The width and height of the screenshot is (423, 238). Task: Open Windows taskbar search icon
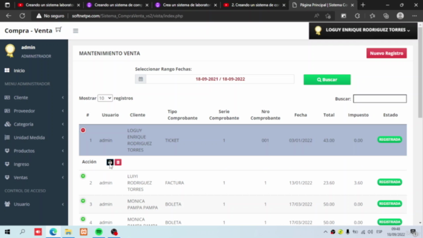pos(22,232)
